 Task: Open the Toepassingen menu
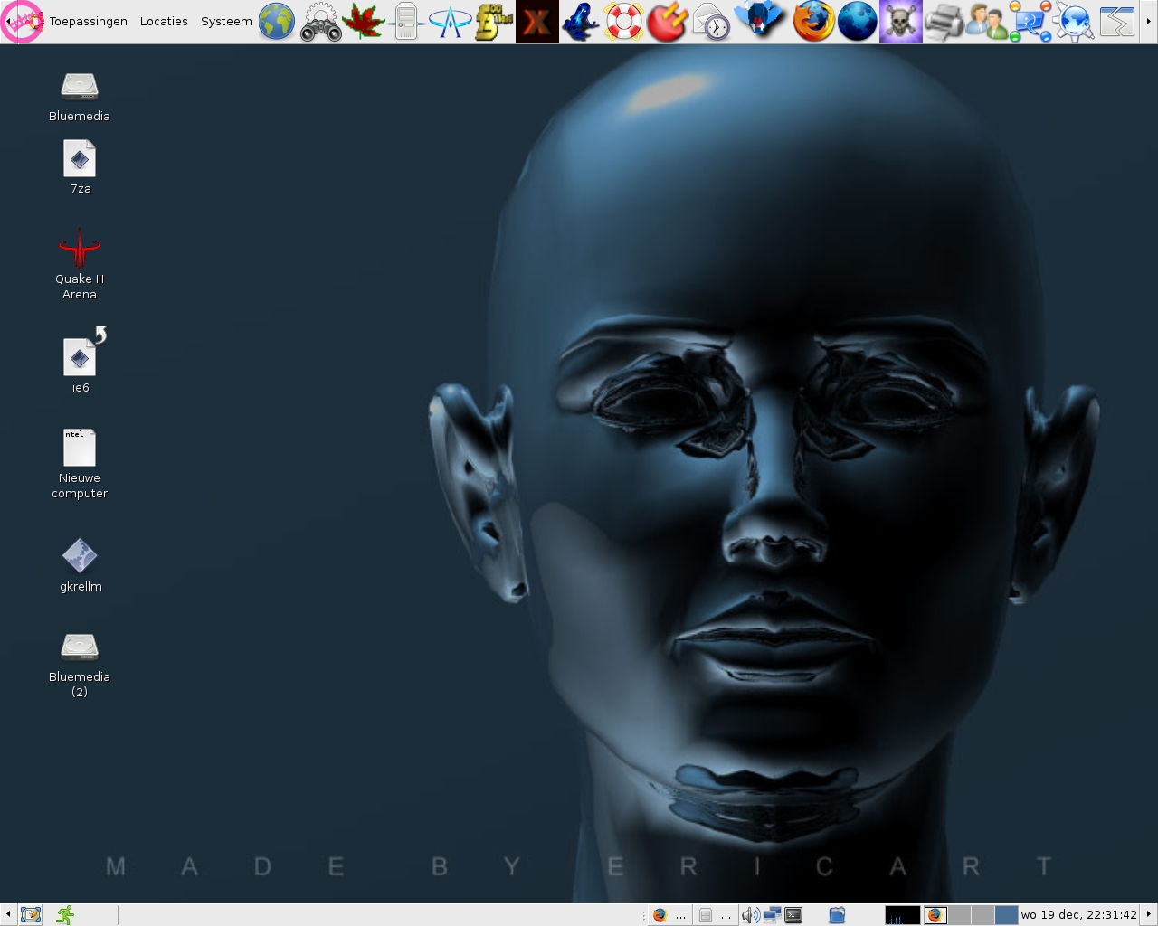coord(88,22)
